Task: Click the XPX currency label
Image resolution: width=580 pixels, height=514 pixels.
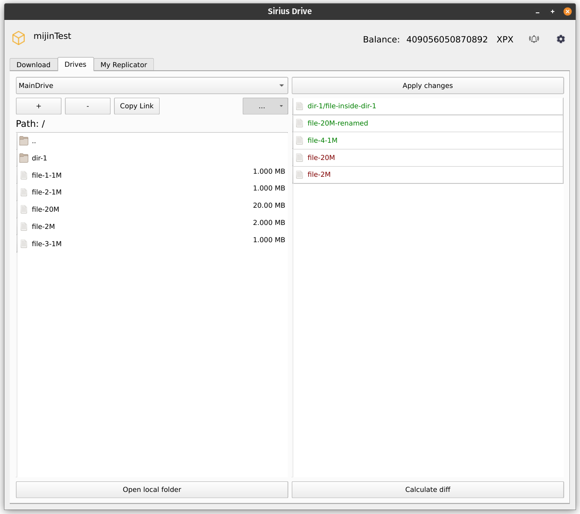Action: coord(505,39)
